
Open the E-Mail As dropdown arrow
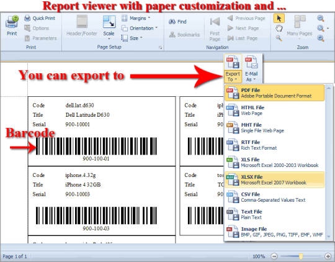click(x=254, y=79)
